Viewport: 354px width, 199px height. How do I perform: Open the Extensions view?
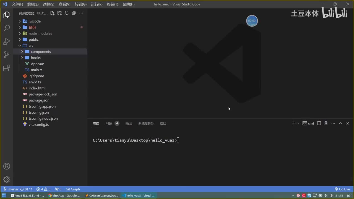coord(7,68)
